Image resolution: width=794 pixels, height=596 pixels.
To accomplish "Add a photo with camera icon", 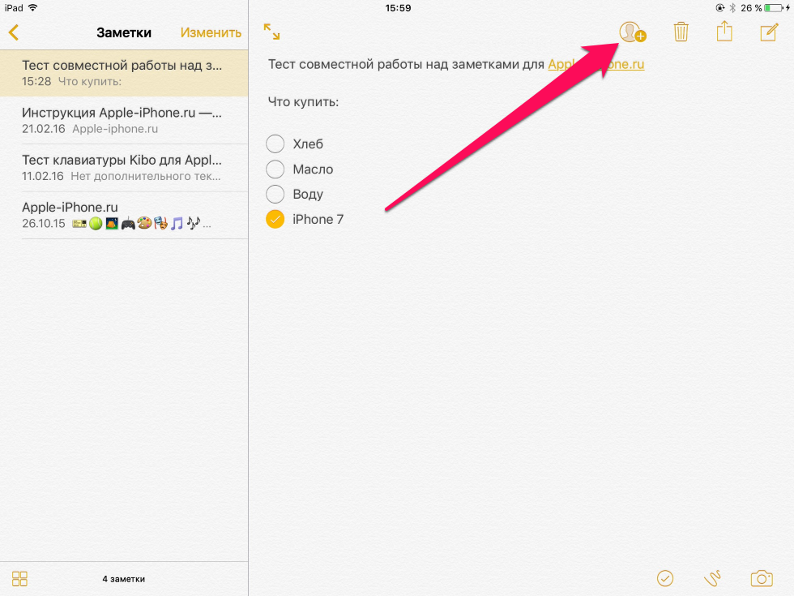I will click(x=761, y=578).
